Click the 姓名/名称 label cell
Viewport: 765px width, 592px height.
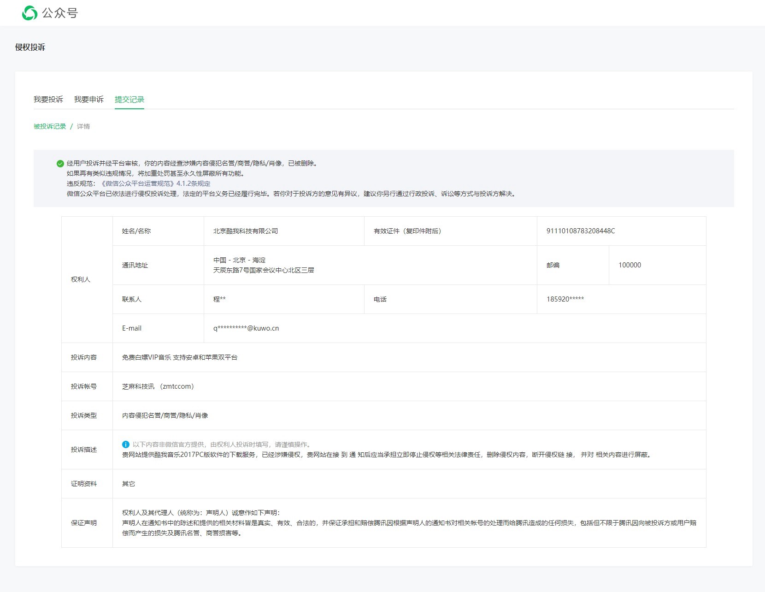click(x=158, y=231)
